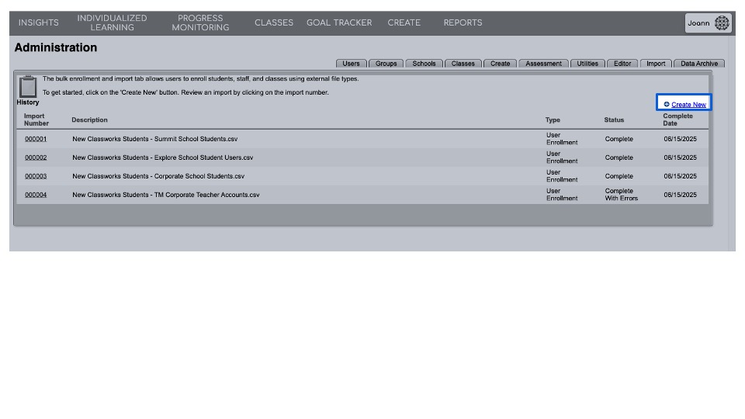The image size is (745, 419).
Task: Open the Goal Tracker page
Action: click(x=339, y=23)
